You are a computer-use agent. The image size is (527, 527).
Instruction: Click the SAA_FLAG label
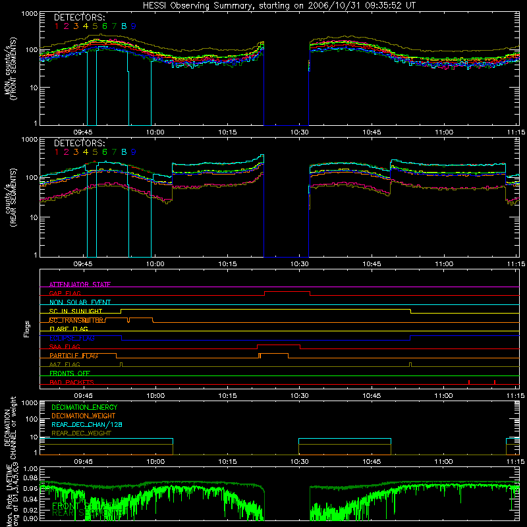point(65,347)
